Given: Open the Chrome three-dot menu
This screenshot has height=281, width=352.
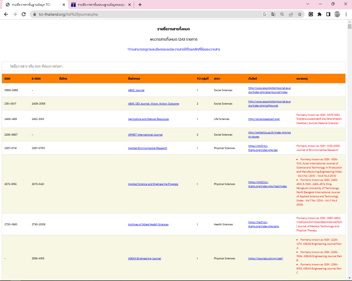Looking at the screenshot, I should 346,14.
